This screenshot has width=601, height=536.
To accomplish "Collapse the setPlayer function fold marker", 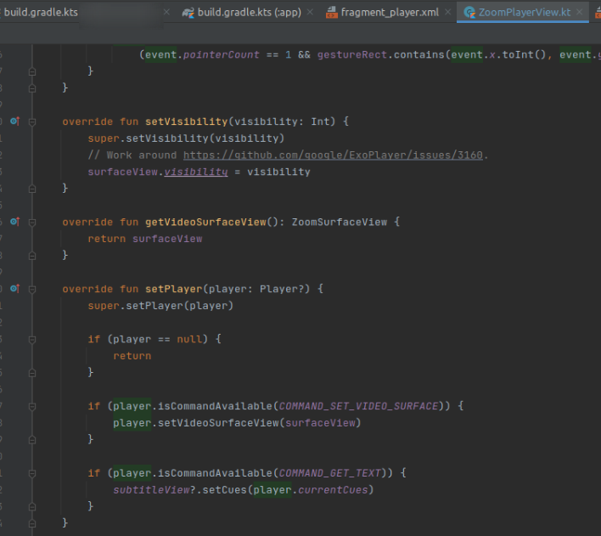I will [32, 290].
